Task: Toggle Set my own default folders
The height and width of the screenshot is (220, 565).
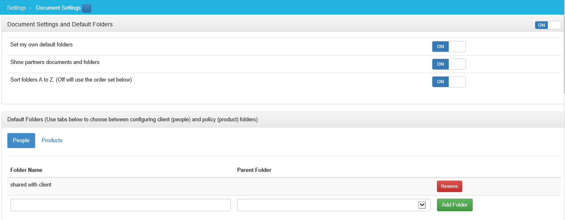Action: [449, 46]
